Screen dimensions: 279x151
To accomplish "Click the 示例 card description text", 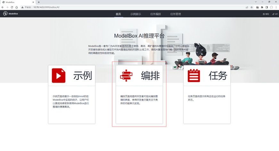I will pos(71,101).
